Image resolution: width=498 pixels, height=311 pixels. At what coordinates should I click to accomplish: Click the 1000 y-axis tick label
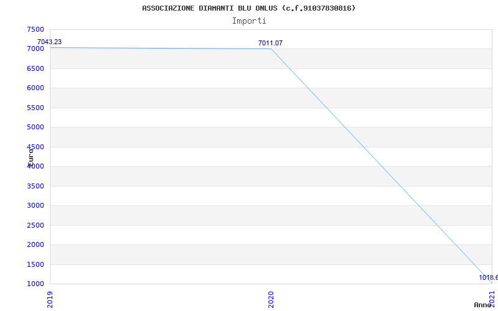pos(35,284)
